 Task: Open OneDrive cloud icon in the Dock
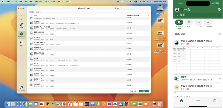tap(115, 104)
